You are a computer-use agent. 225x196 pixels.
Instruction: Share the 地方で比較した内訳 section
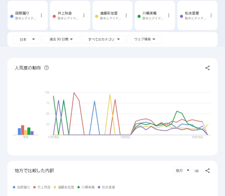click(207, 171)
